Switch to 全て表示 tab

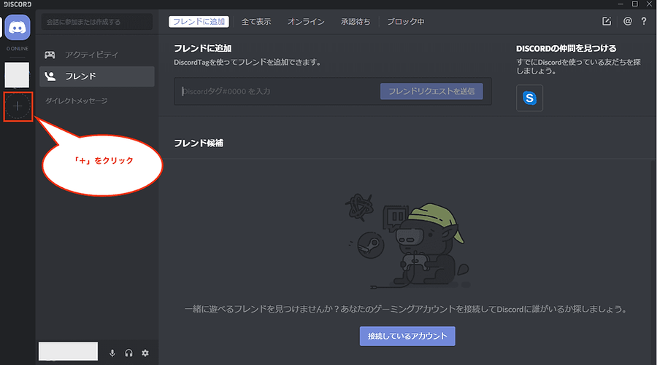coord(256,22)
